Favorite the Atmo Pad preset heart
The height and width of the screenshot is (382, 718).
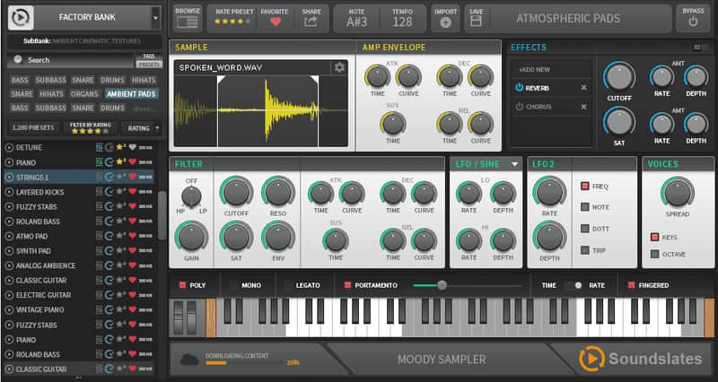(x=133, y=236)
